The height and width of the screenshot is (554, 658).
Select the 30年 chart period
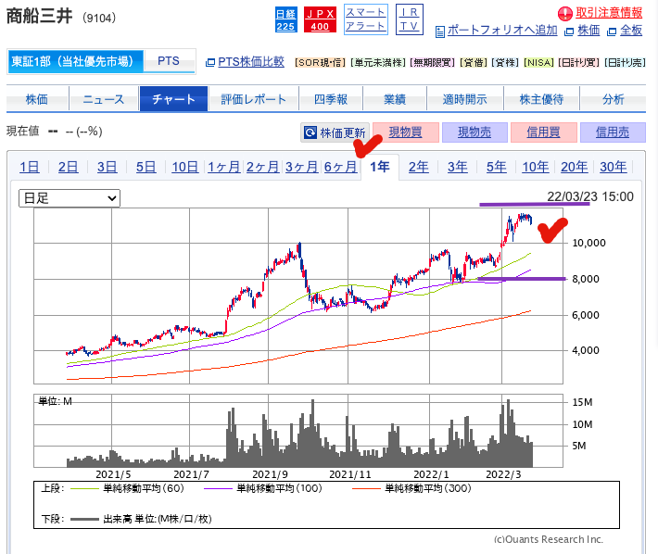(x=614, y=167)
